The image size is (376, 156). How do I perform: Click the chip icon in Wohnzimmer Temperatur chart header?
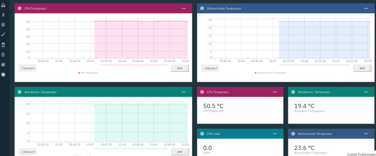tap(202, 8)
